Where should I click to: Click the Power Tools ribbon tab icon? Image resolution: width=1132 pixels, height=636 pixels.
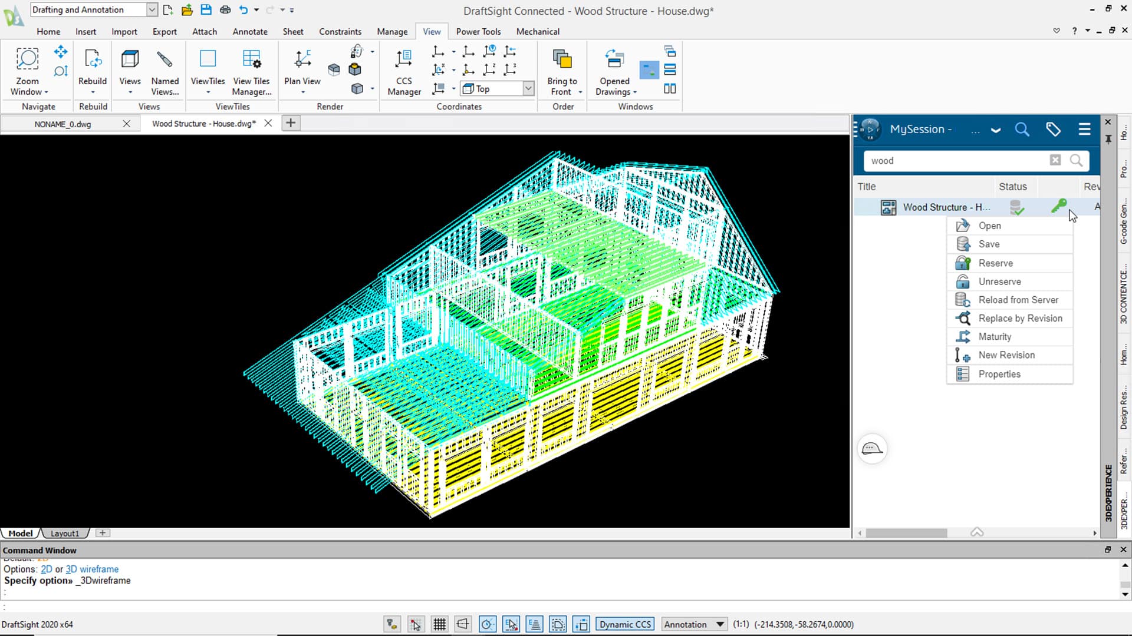[479, 32]
